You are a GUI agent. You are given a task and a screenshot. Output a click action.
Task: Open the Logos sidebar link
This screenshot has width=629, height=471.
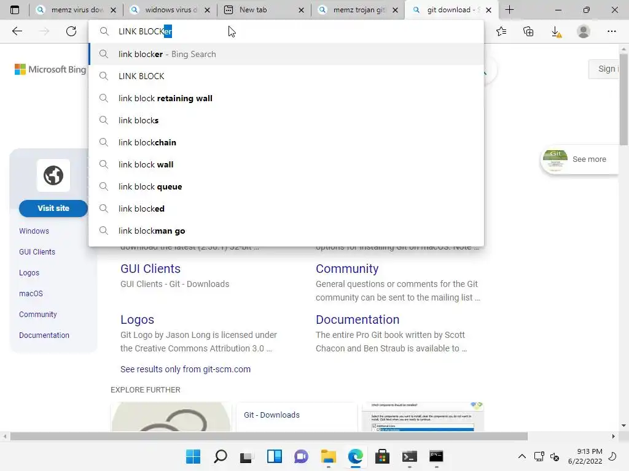(x=29, y=273)
